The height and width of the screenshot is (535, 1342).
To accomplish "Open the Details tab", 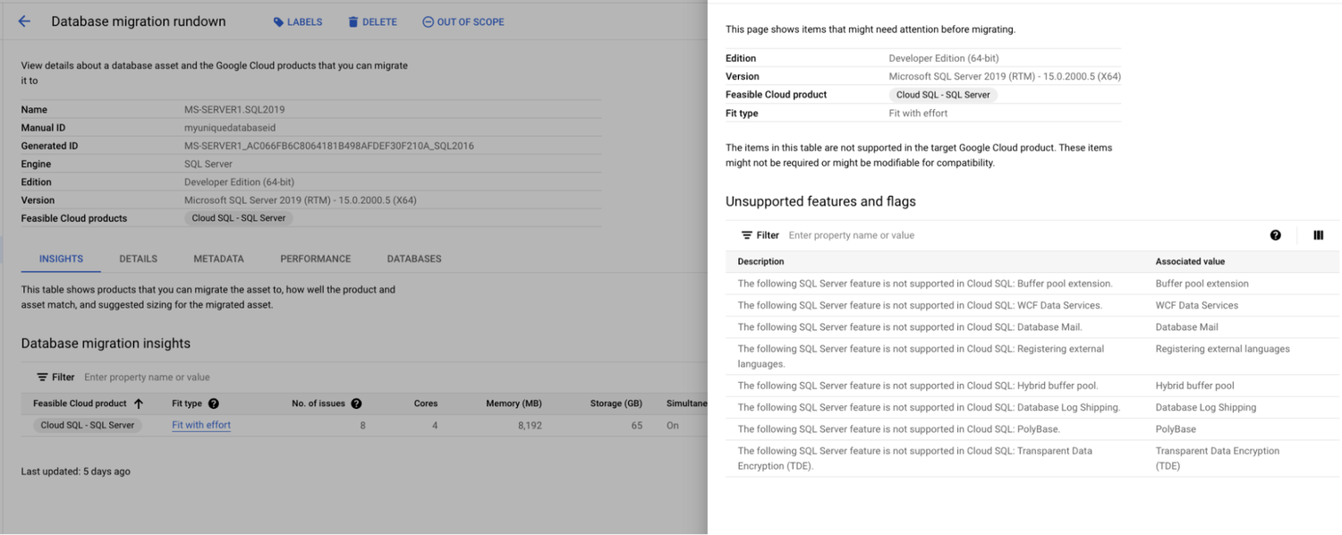I will click(x=139, y=259).
